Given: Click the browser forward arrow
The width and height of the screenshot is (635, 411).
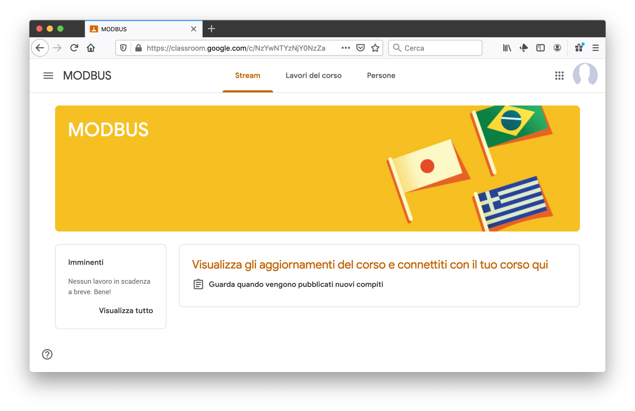Looking at the screenshot, I should tap(57, 48).
